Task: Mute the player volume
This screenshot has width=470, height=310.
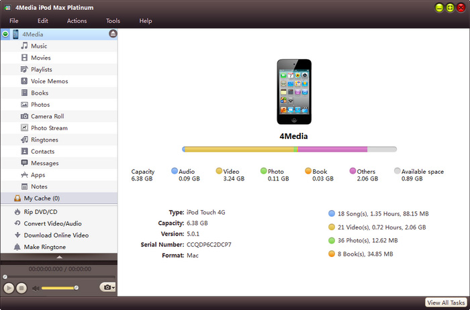Action: click(x=36, y=288)
